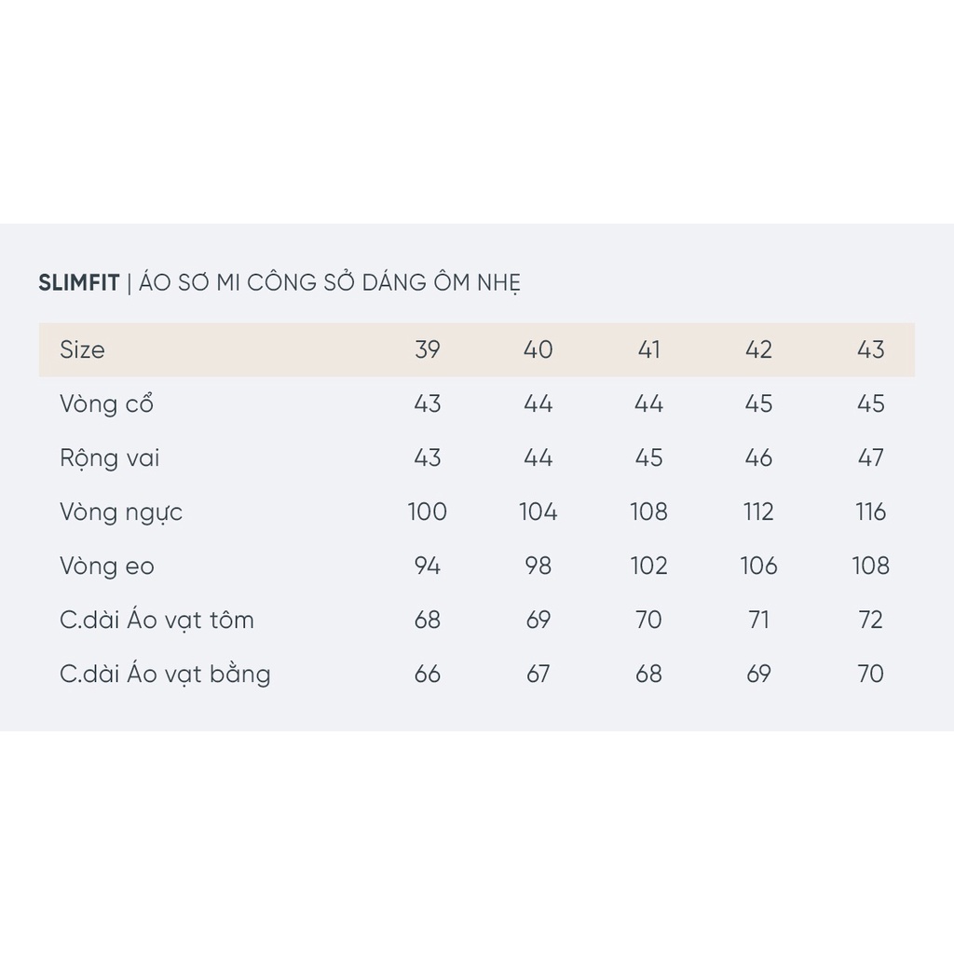Click the Size header label
Screen dimensions: 954x954
tap(82, 350)
